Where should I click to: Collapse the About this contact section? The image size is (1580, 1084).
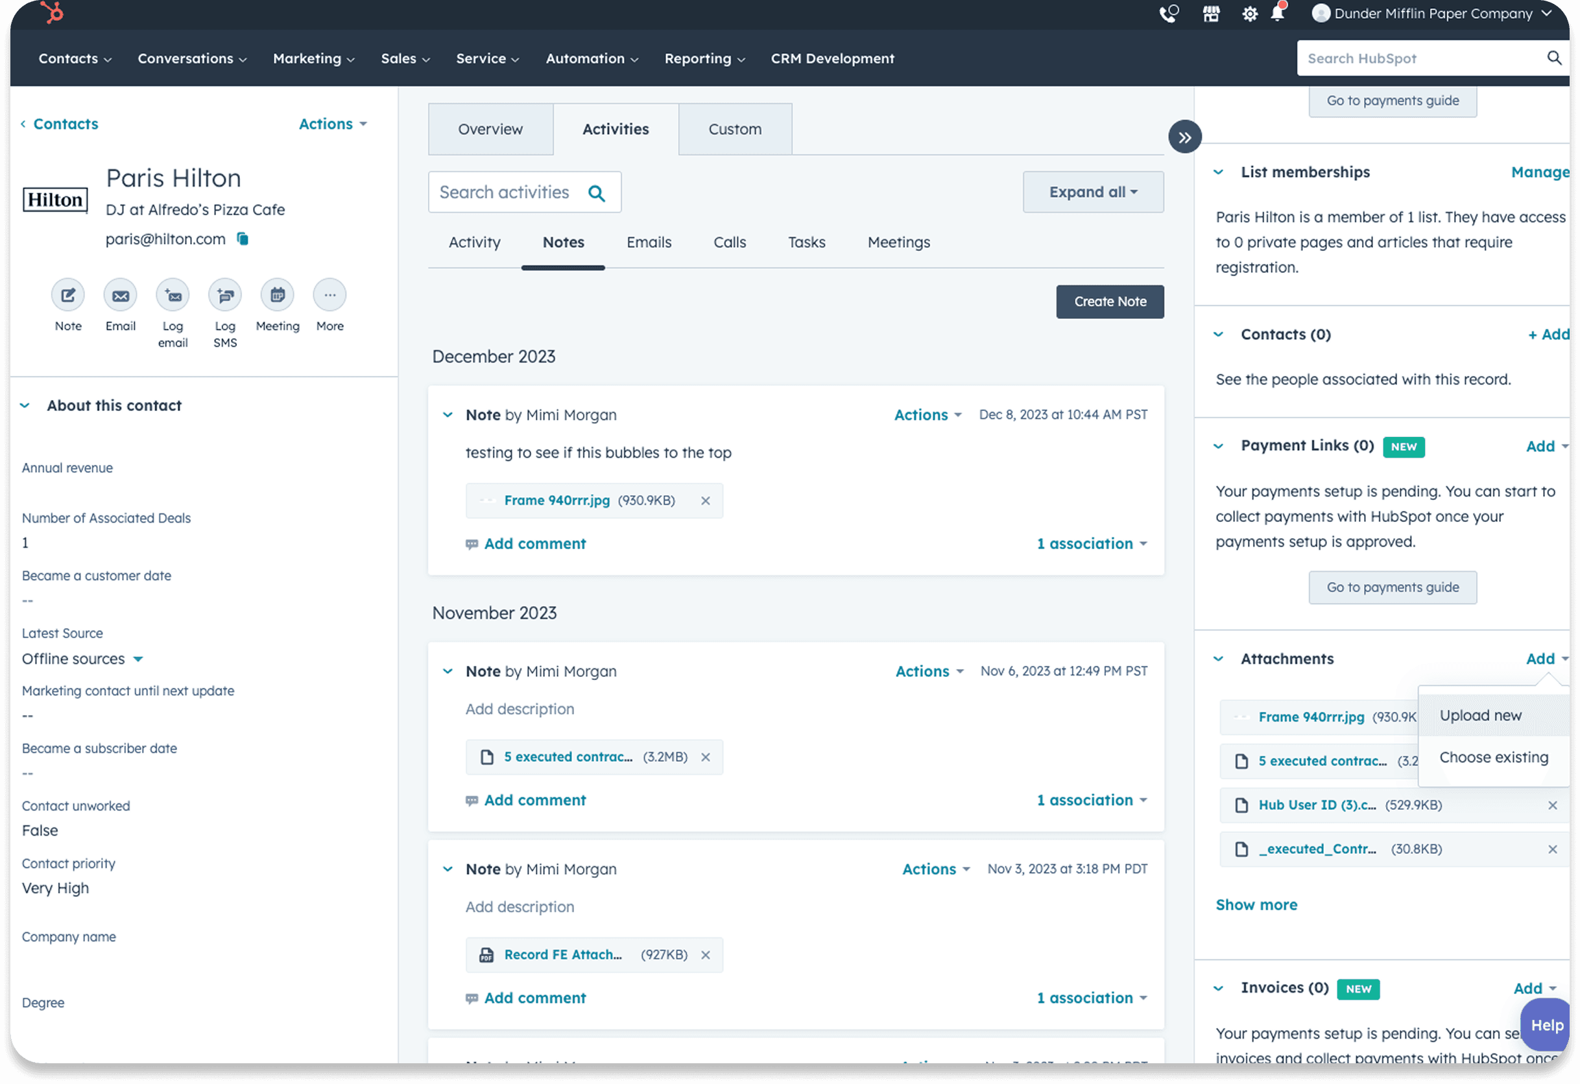[25, 406]
